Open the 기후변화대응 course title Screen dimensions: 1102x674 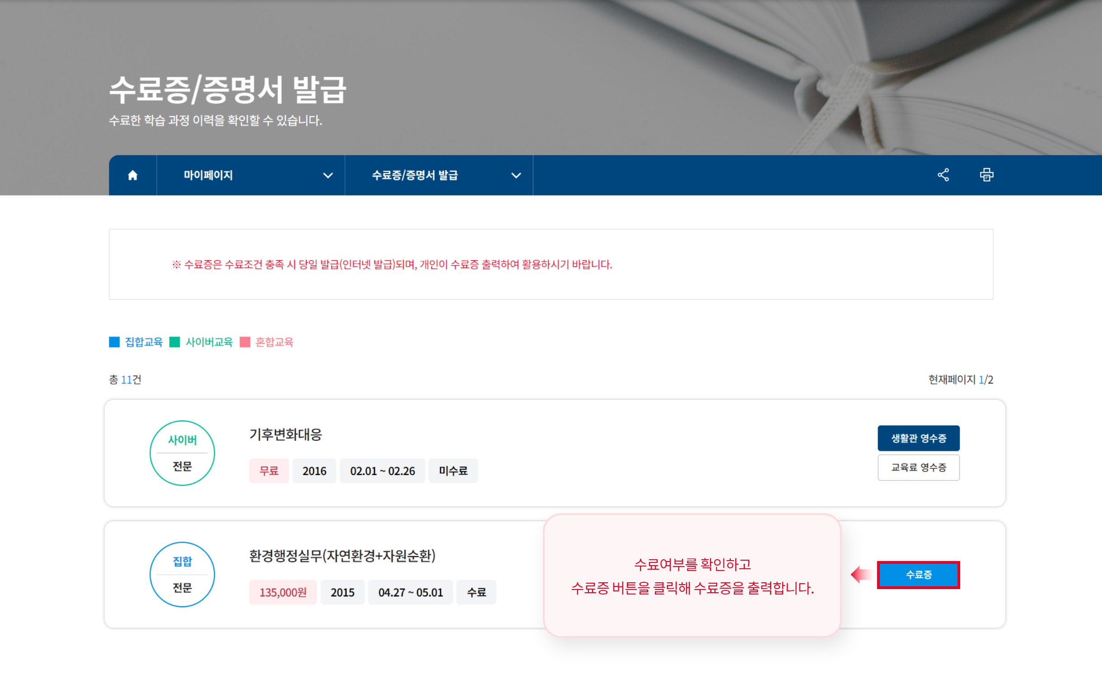pos(285,435)
